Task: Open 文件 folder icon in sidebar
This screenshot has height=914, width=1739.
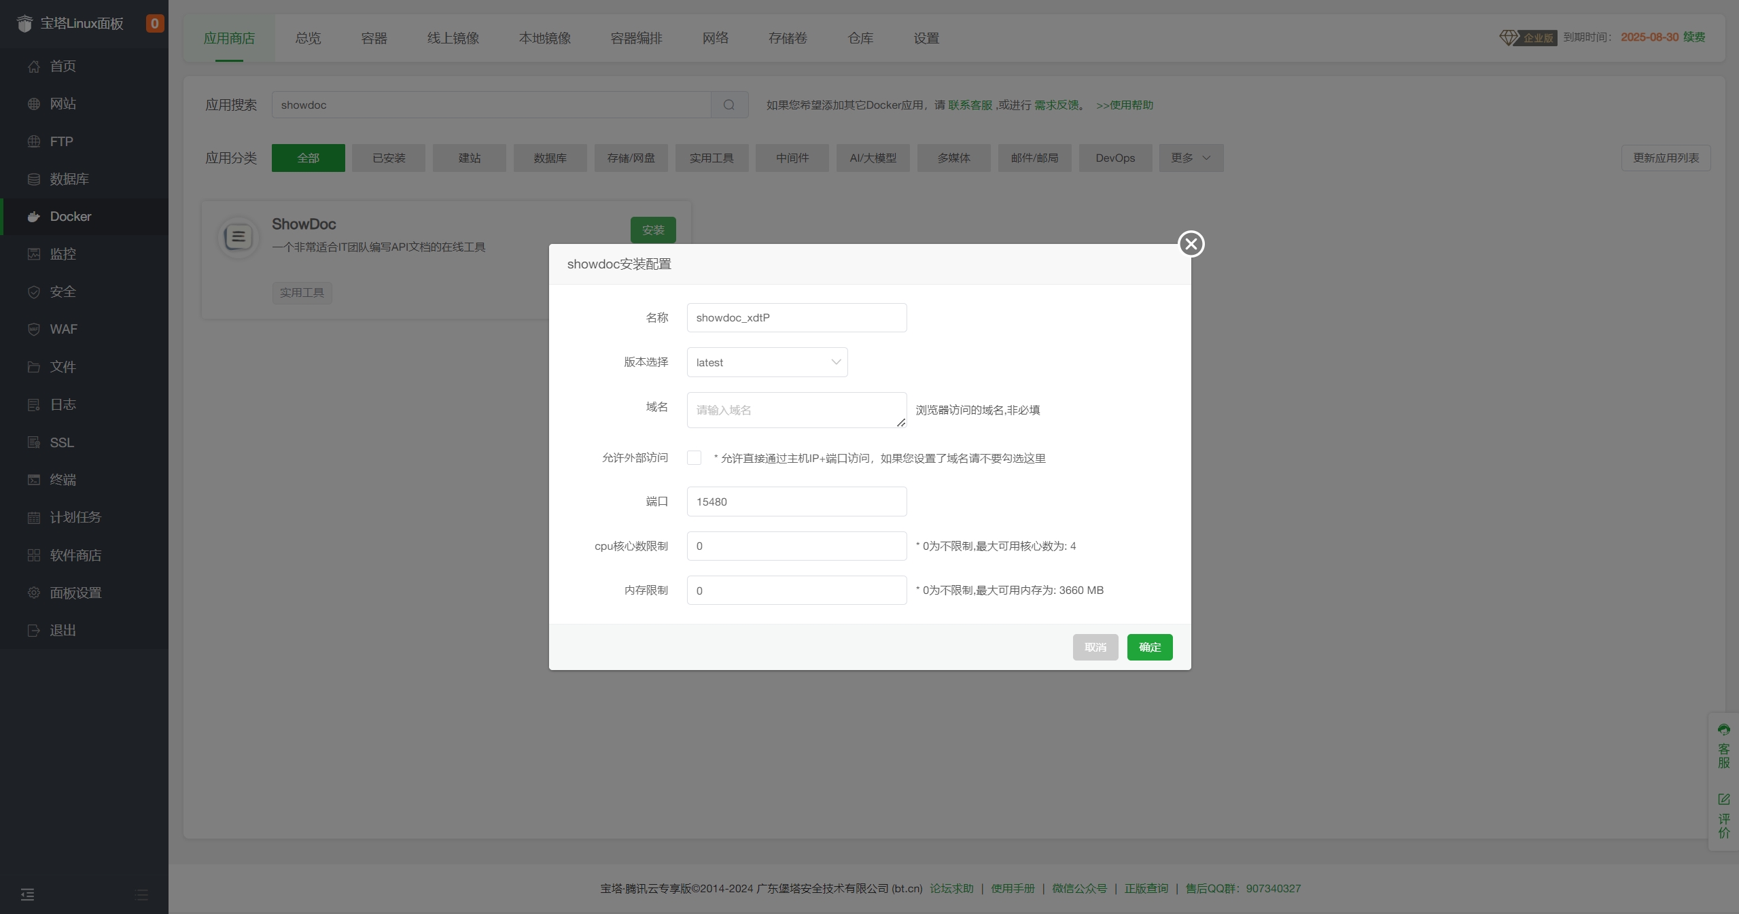Action: tap(34, 367)
